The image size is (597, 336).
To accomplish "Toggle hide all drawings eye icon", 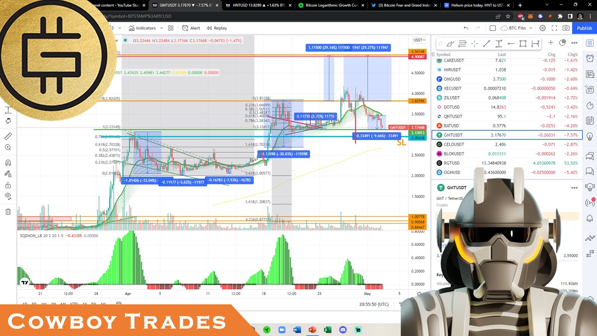I will 8,196.
